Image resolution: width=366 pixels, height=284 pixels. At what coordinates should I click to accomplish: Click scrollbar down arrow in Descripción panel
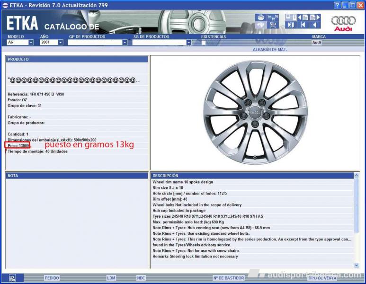pos(357,266)
